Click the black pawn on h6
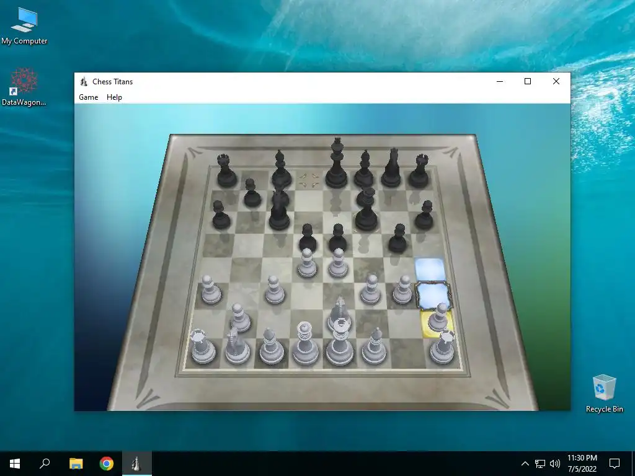Viewport: 635px width, 476px height. point(424,214)
